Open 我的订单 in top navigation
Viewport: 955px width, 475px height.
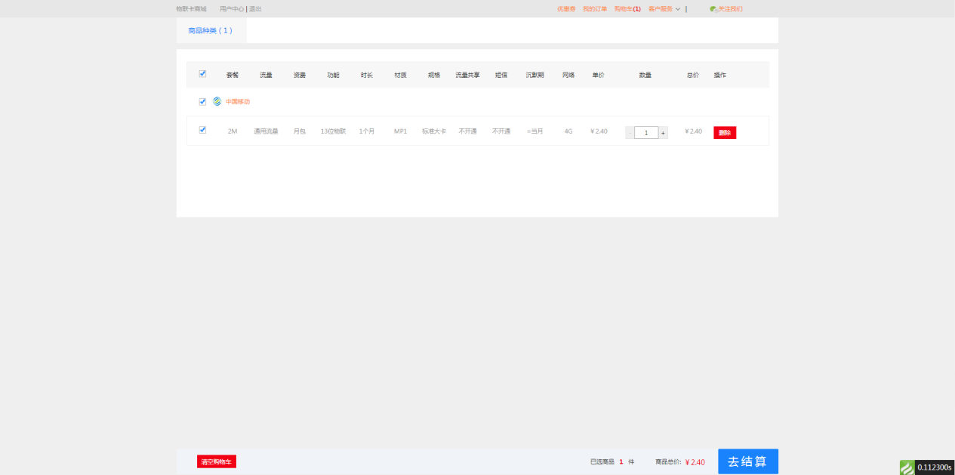(595, 9)
